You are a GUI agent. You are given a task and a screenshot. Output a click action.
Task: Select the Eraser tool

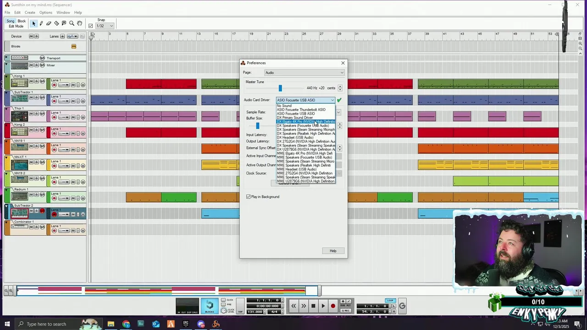[49, 23]
